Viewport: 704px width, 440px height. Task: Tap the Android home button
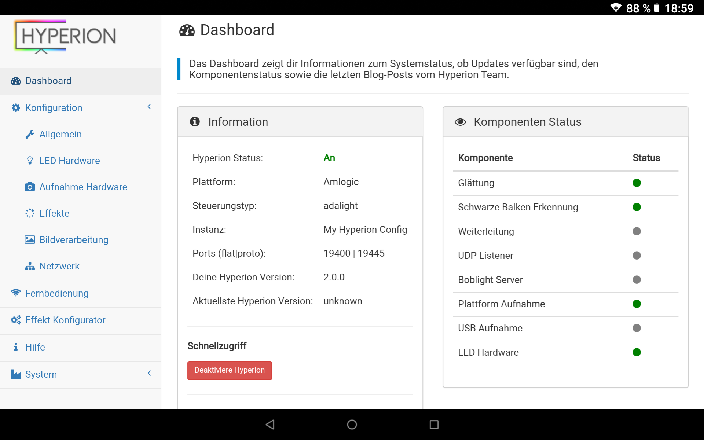point(352,425)
